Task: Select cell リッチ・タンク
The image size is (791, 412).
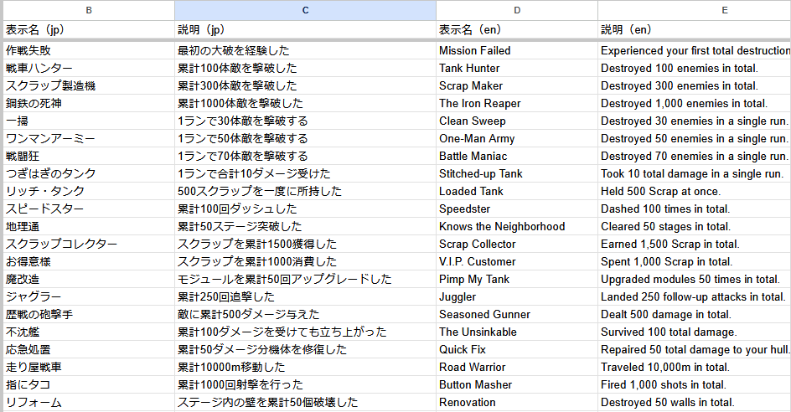Action: click(x=89, y=192)
